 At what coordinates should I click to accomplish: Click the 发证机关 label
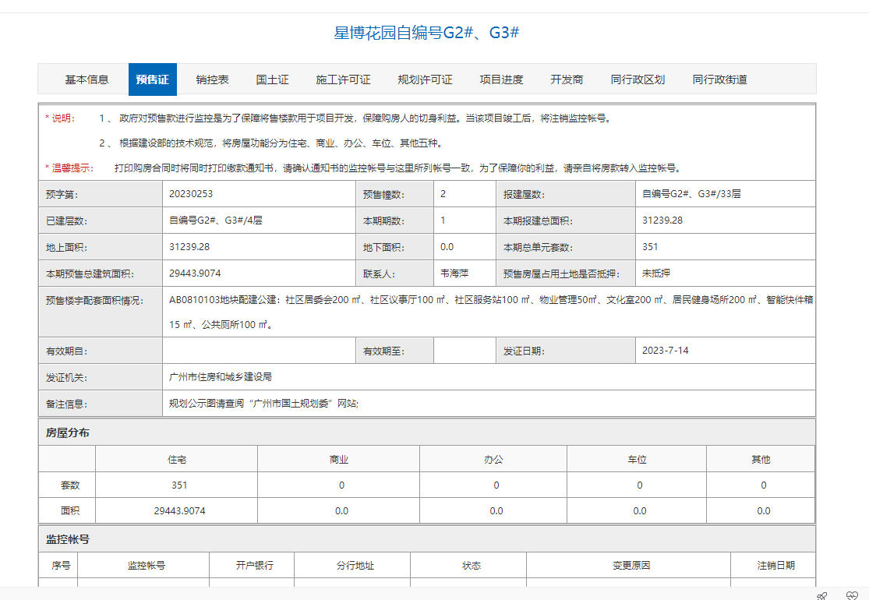(x=66, y=378)
